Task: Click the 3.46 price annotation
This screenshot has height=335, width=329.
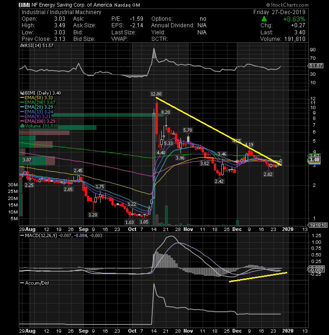Action: (222, 154)
